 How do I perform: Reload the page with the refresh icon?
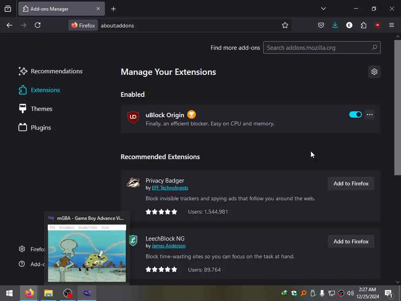click(x=38, y=25)
